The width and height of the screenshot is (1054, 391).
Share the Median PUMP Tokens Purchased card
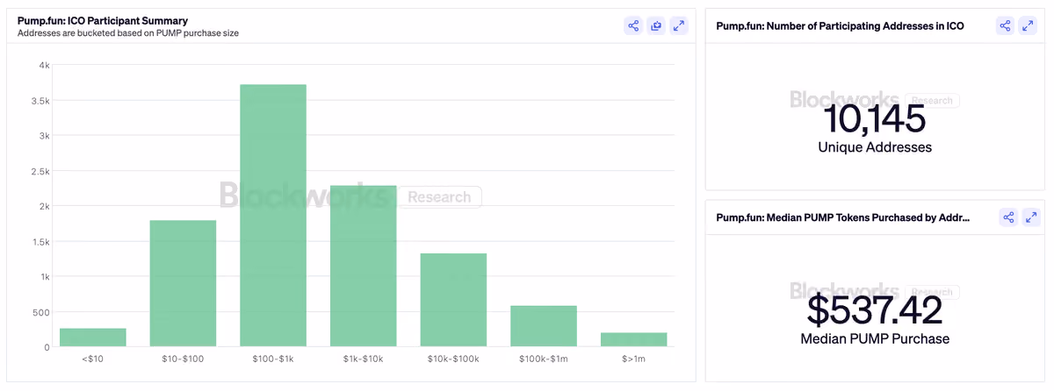click(x=1008, y=217)
